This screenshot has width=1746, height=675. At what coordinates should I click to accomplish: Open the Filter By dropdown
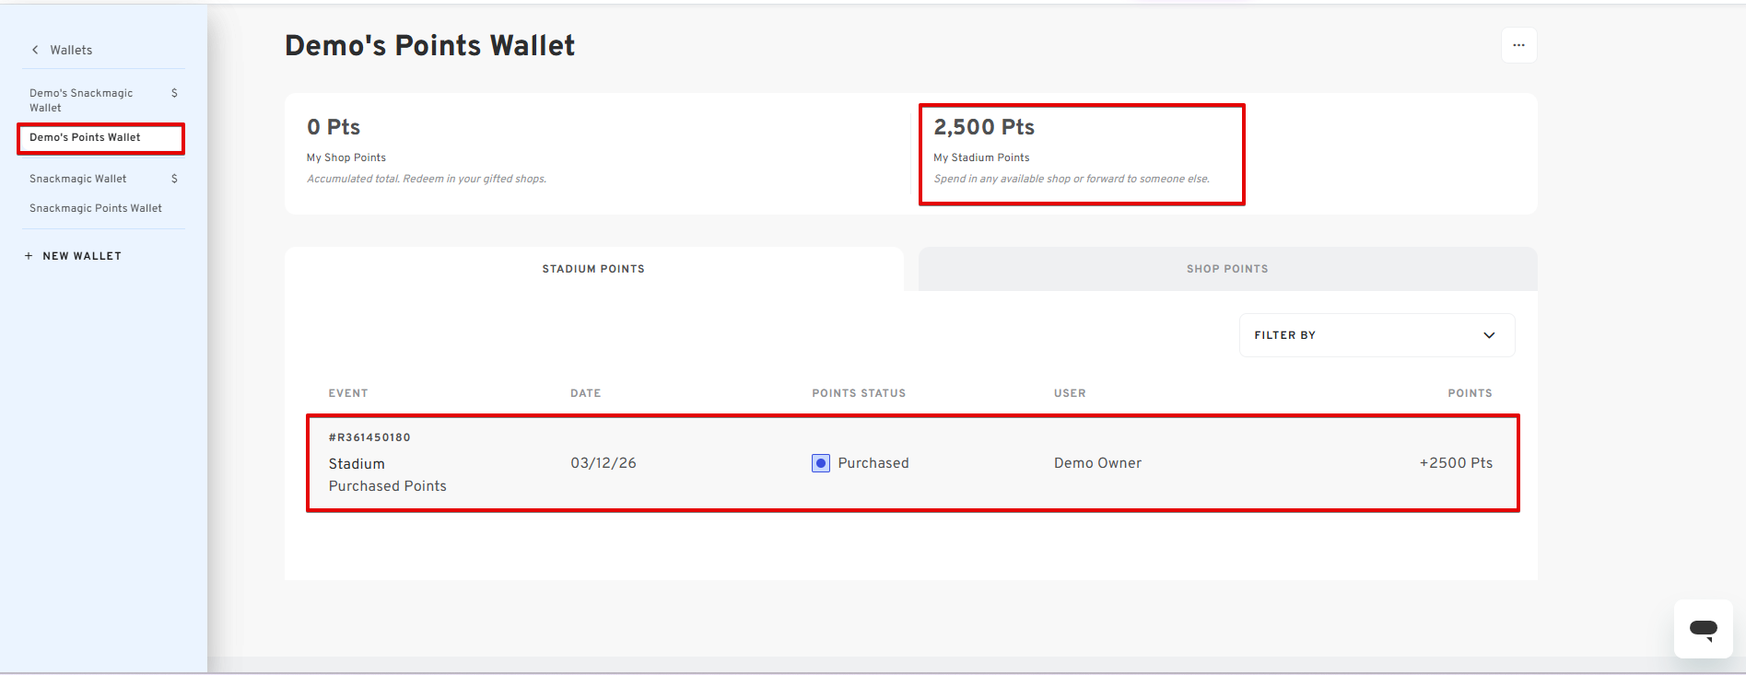(1376, 335)
